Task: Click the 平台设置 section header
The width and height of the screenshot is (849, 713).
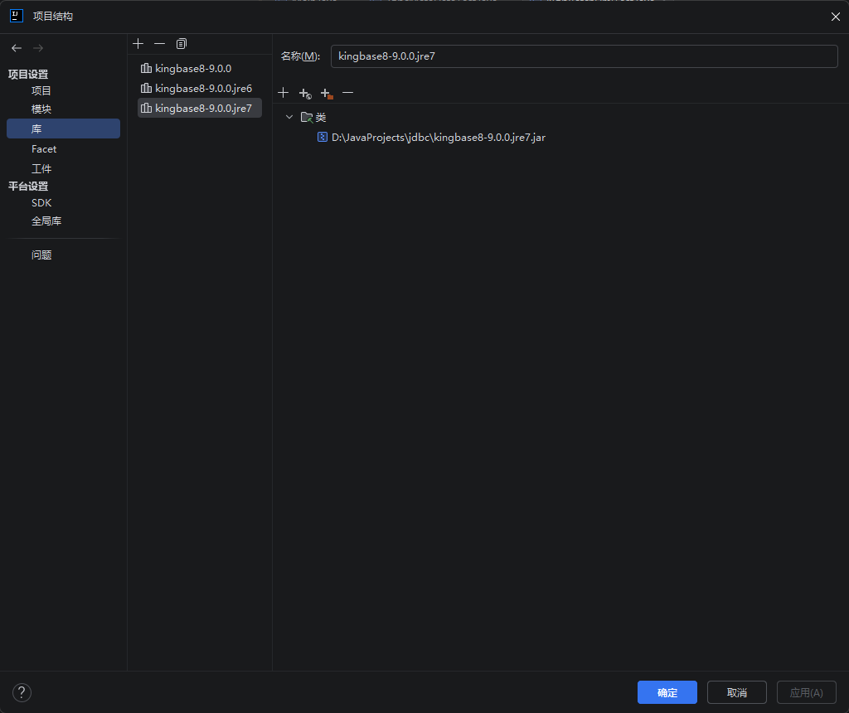Action: pos(28,187)
